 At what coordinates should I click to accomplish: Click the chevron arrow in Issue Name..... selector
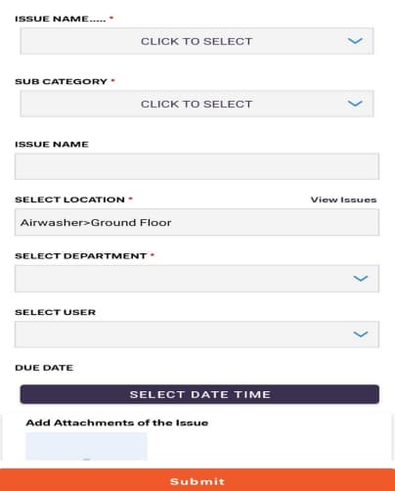tap(355, 41)
